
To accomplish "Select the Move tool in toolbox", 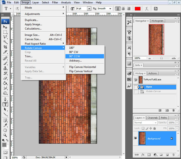I will 5,27.
